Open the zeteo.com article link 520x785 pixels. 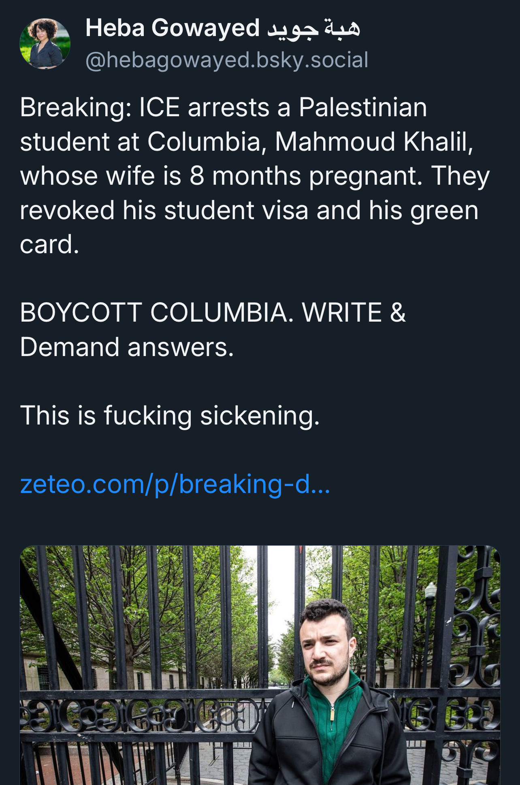coord(175,484)
